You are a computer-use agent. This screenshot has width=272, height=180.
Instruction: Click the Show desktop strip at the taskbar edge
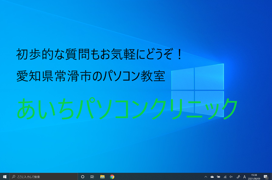pos(271,177)
